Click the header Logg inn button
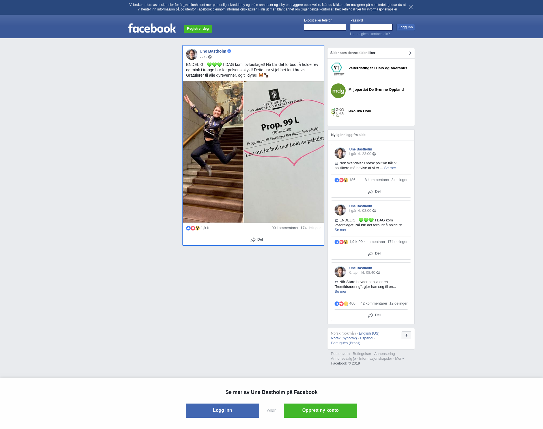The width and height of the screenshot is (543, 429). (x=406, y=27)
